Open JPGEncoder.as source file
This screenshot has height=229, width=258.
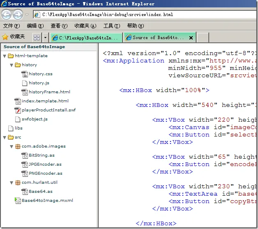(45, 164)
